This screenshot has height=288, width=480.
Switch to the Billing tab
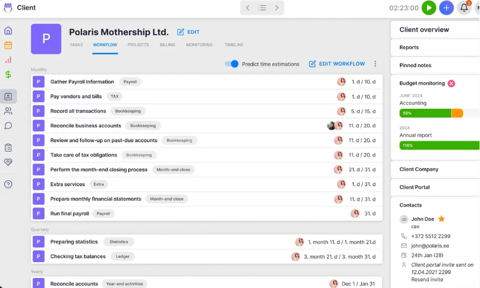pyautogui.click(x=167, y=44)
